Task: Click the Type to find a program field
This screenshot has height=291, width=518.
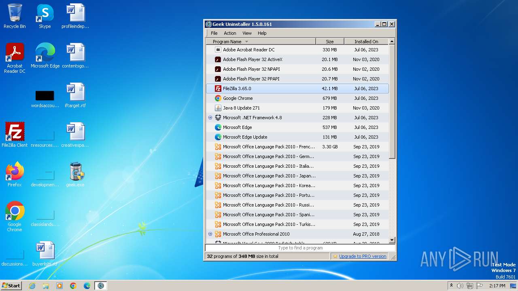Action: point(300,248)
